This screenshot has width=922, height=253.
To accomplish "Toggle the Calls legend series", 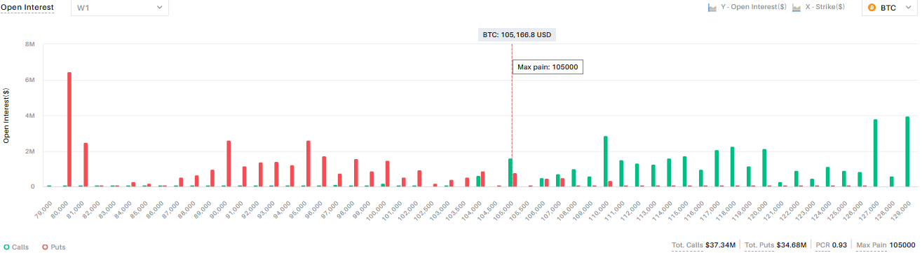I will [x=17, y=247].
